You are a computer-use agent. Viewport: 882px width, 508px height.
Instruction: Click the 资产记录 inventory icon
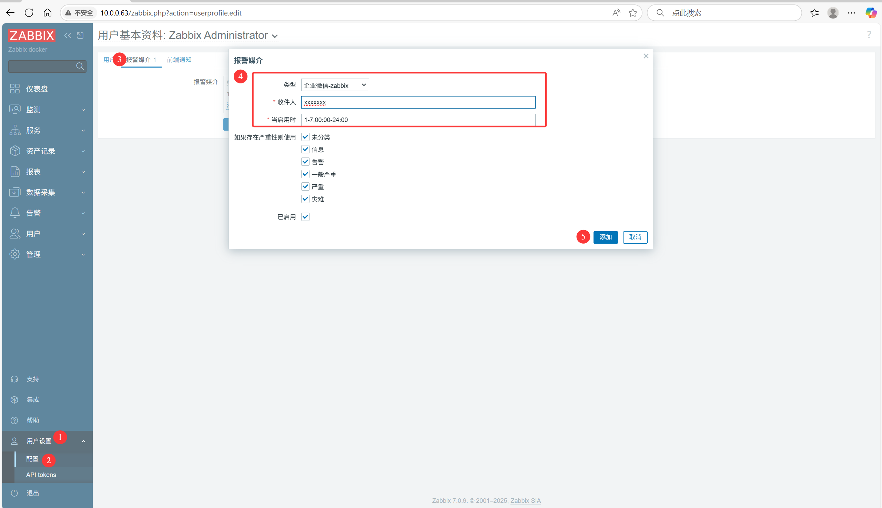(x=15, y=151)
